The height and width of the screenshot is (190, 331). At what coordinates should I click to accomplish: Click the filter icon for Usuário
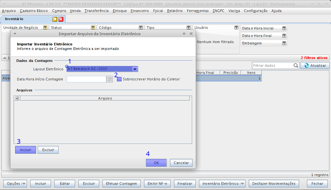coord(236,28)
